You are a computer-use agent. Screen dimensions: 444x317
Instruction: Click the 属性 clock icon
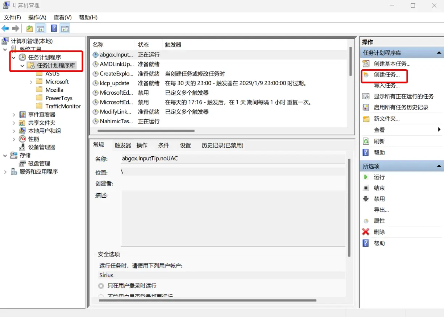(x=366, y=221)
